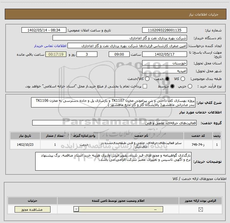230x223 pixels.
Task: Select the کالا radio button
Action: tap(183, 79)
